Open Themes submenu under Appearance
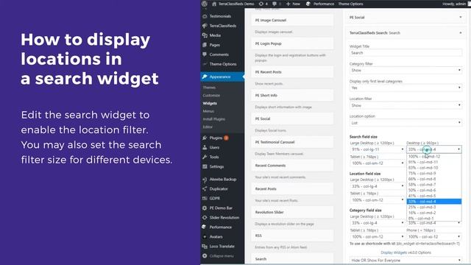Image resolution: width=471 pixels, height=265 pixels. [209, 88]
